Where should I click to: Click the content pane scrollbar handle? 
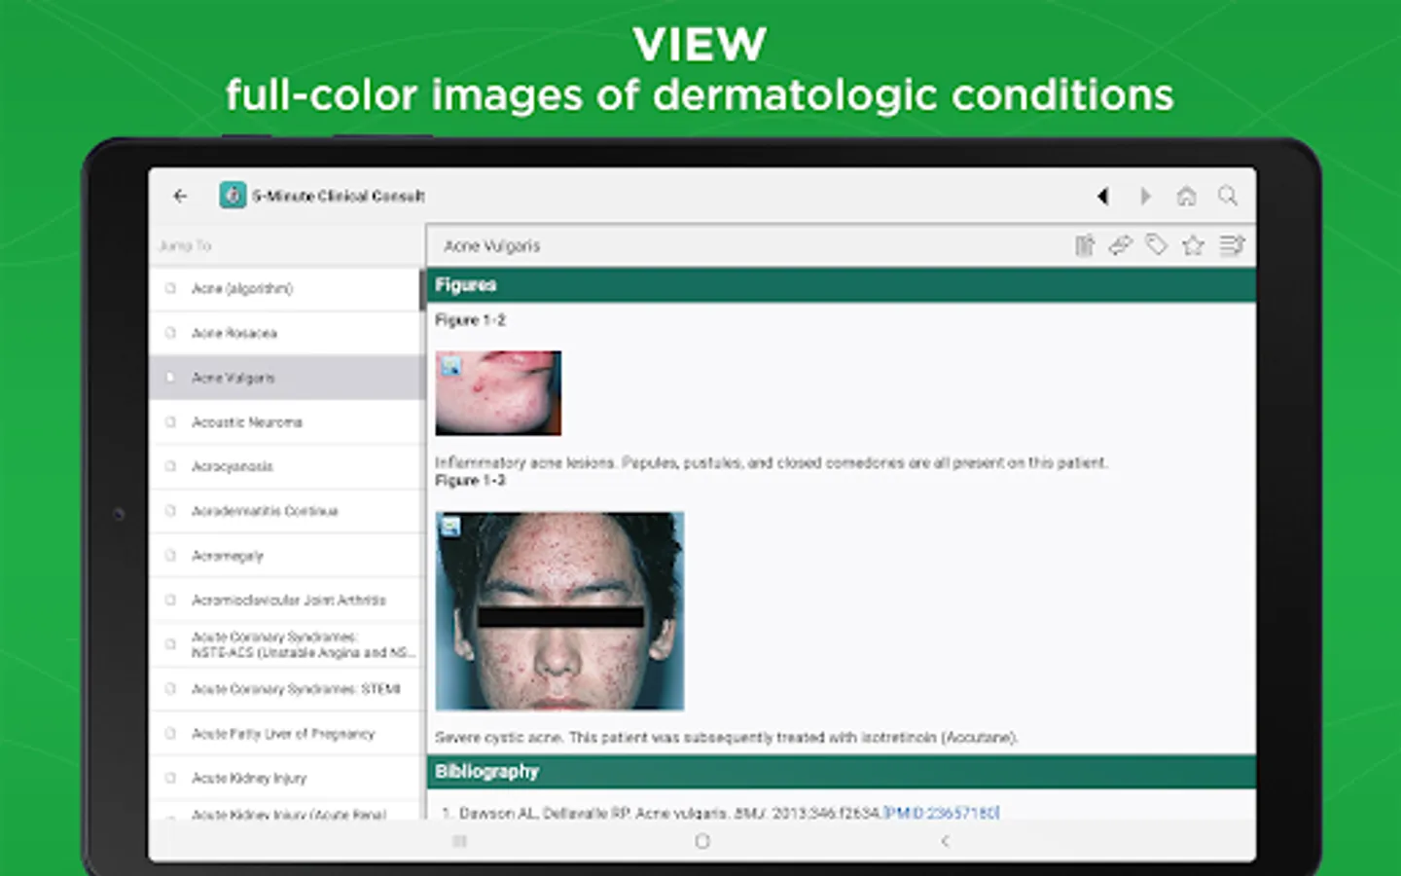(x=423, y=290)
